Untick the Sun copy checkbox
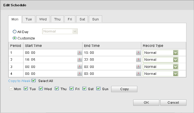Screen dimensions: 194x113 tap(99, 89)
